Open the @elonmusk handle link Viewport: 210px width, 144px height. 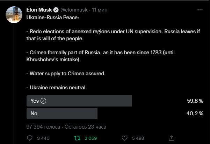74,10
